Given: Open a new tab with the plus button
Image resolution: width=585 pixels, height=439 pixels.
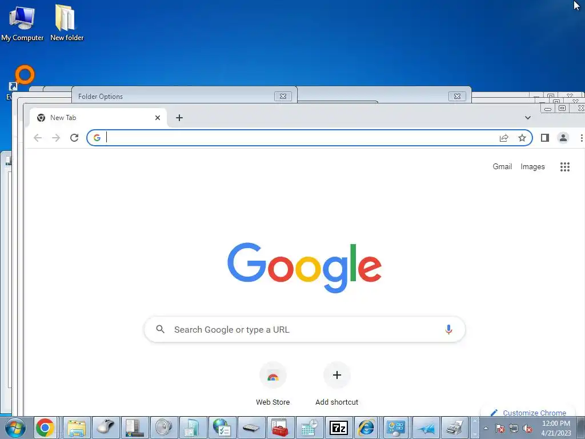Looking at the screenshot, I should click(x=179, y=118).
